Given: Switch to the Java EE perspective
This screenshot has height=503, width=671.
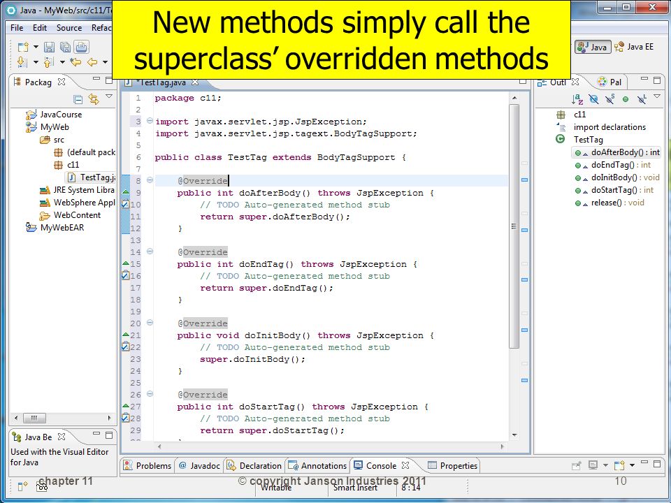Looking at the screenshot, I should (x=634, y=47).
